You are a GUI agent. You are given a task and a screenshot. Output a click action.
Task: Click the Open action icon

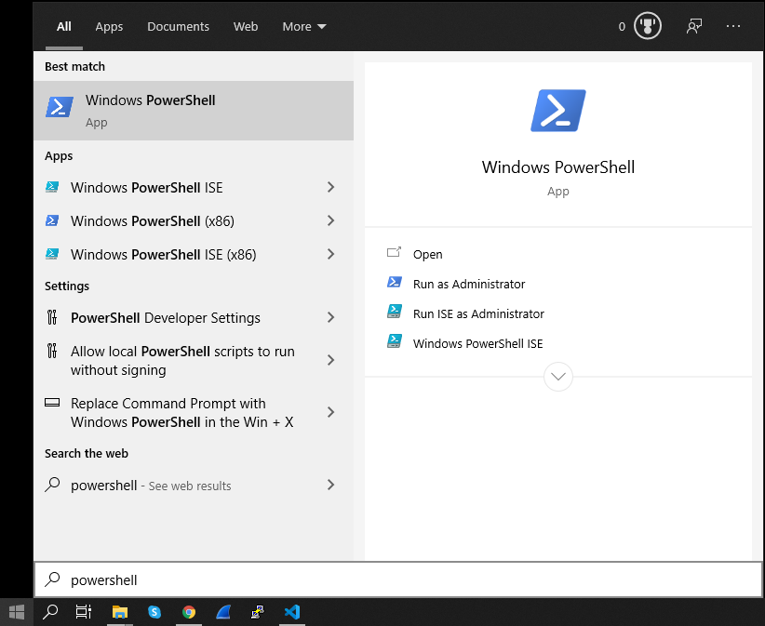394,252
